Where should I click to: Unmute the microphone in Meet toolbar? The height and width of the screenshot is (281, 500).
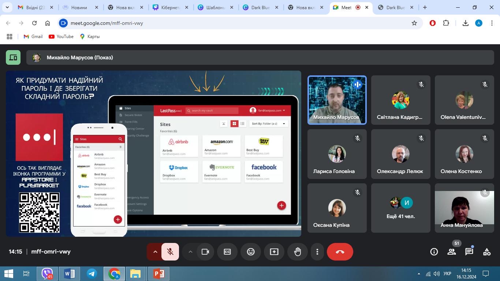(170, 252)
